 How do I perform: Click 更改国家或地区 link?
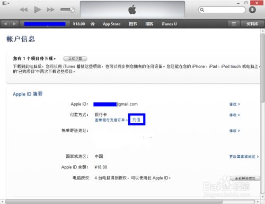pos(244,157)
